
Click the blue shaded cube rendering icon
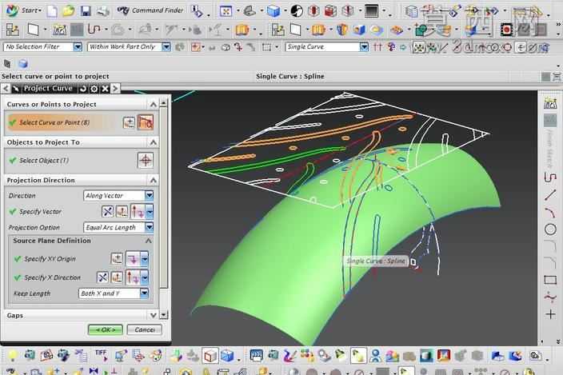pos(274,11)
